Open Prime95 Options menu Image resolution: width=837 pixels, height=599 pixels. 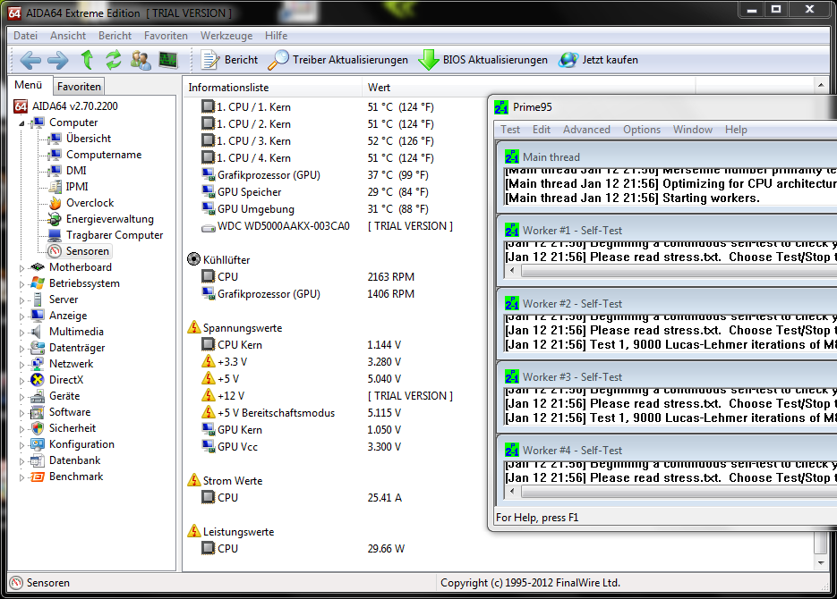pyautogui.click(x=642, y=130)
